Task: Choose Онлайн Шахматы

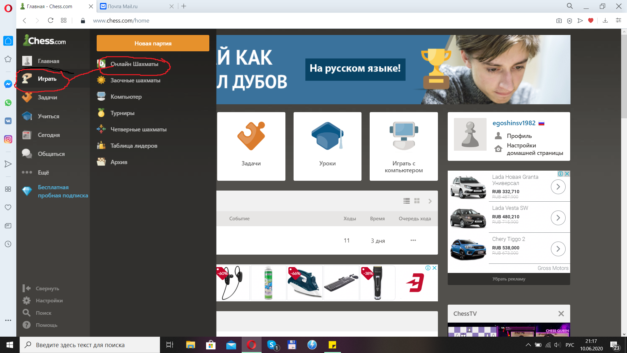Action: [x=134, y=64]
